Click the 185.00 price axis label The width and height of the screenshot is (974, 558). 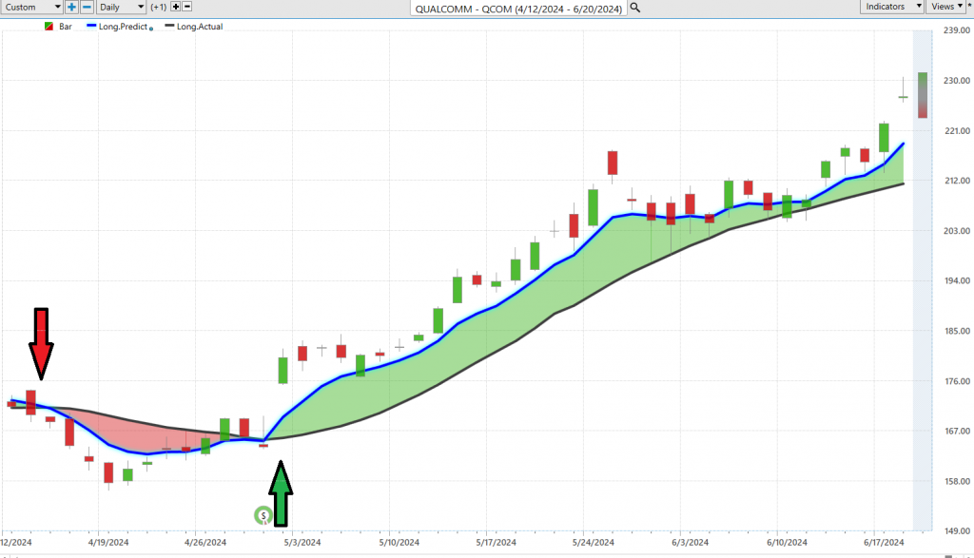[x=956, y=331]
